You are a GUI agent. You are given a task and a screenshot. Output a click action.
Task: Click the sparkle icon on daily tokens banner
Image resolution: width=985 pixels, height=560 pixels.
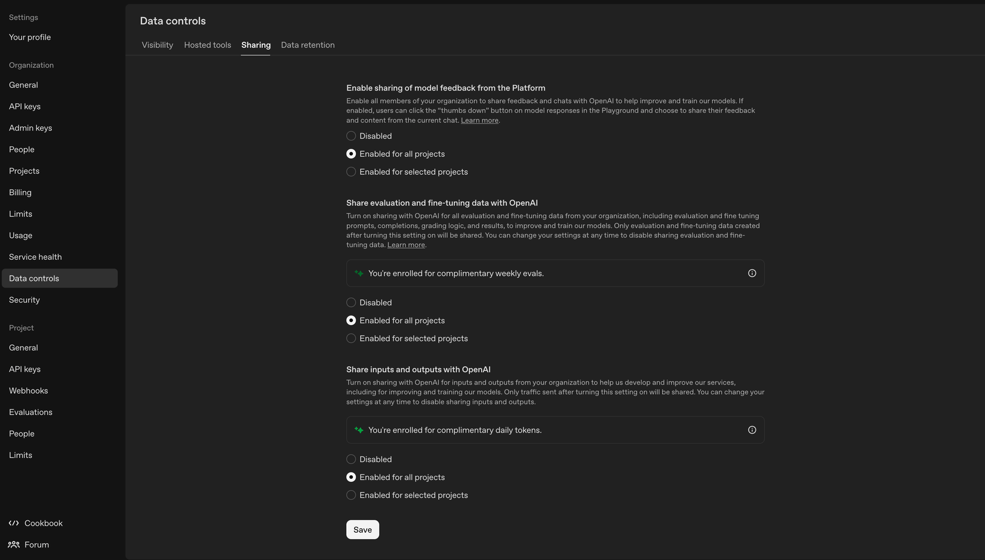[x=359, y=429]
